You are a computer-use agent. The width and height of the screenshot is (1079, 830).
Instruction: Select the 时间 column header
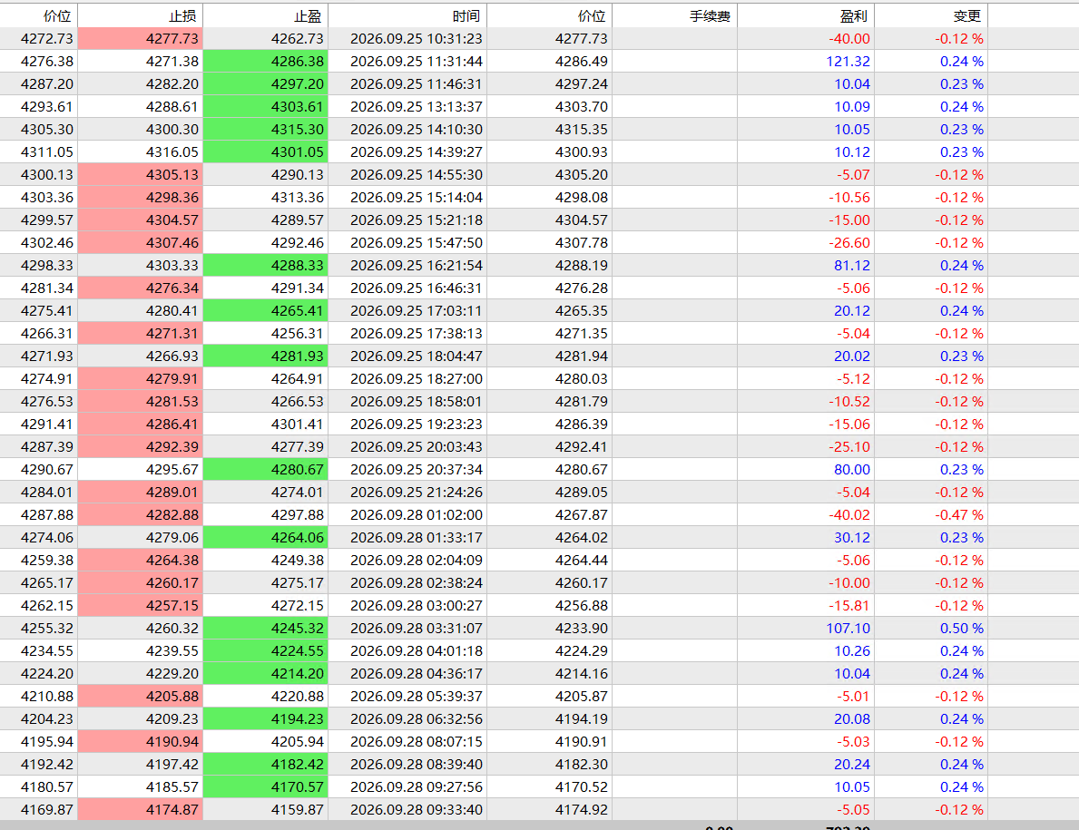tap(407, 15)
